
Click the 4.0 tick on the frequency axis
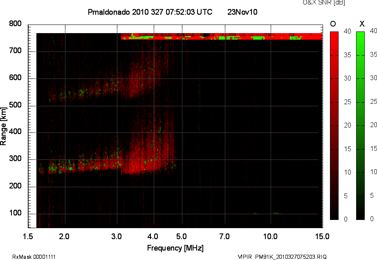click(x=153, y=236)
